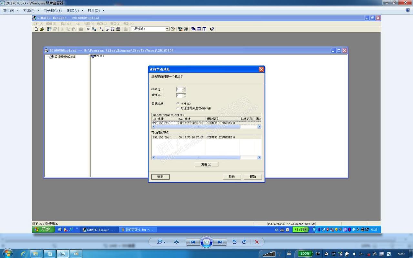Image resolution: width=413 pixels, height=258 pixels.
Task: Select the 可通过网关进行访问 radio button
Action: click(x=178, y=108)
